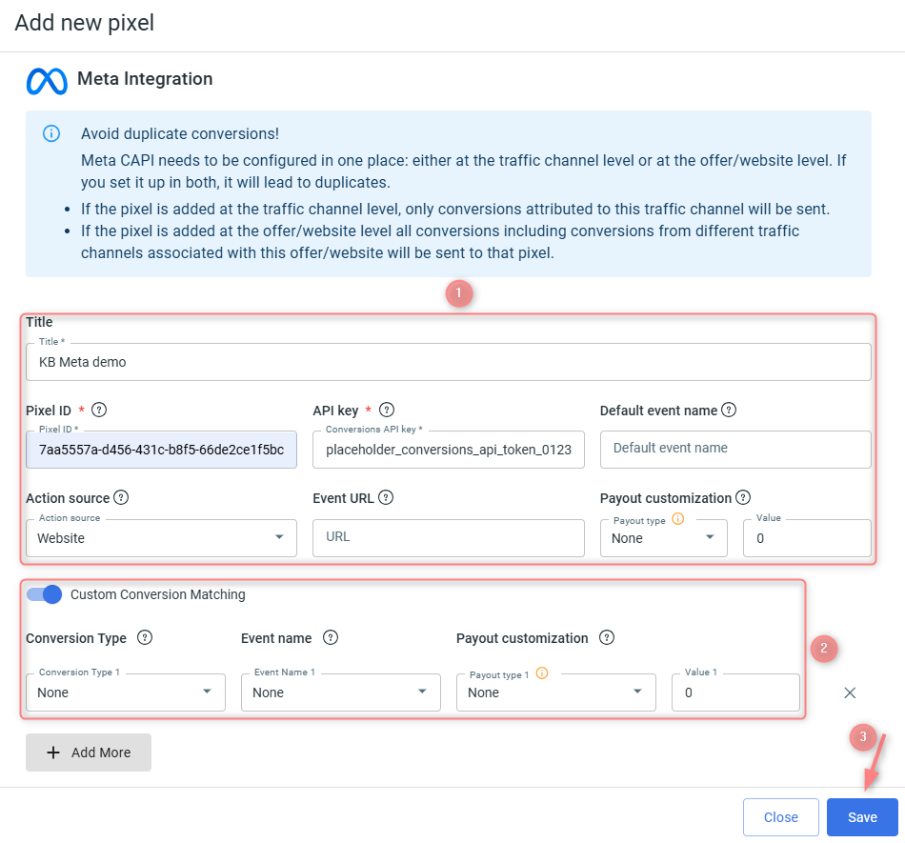Click the help icon next to Pixel ID
Viewport: 905px width, 843px height.
click(x=99, y=411)
